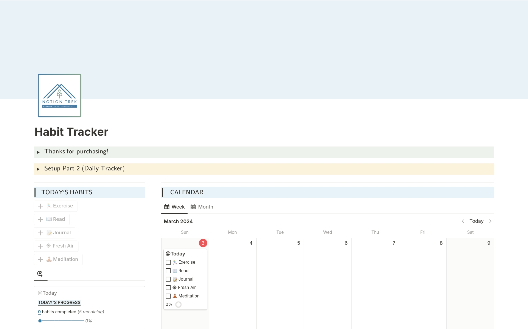Expand the Thanks for purchasing toggle
The image size is (528, 329).
tap(38, 152)
